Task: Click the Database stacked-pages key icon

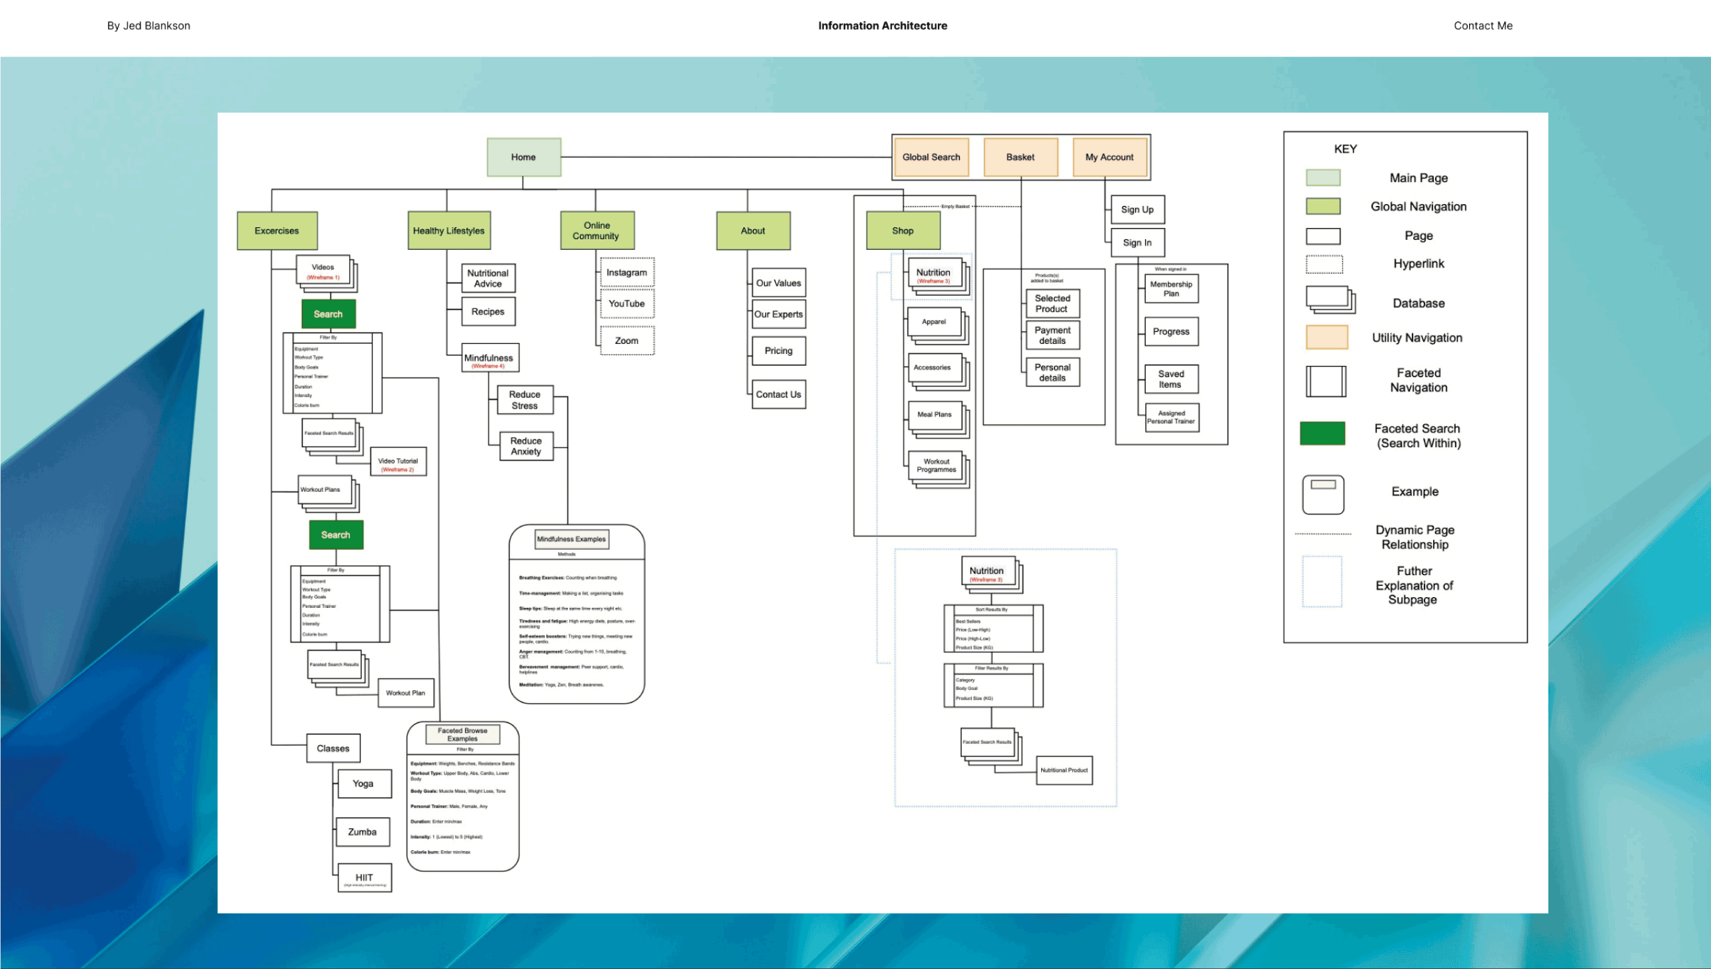Action: point(1330,301)
